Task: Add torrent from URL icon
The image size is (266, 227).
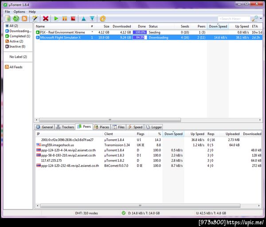Action: pos(16,19)
